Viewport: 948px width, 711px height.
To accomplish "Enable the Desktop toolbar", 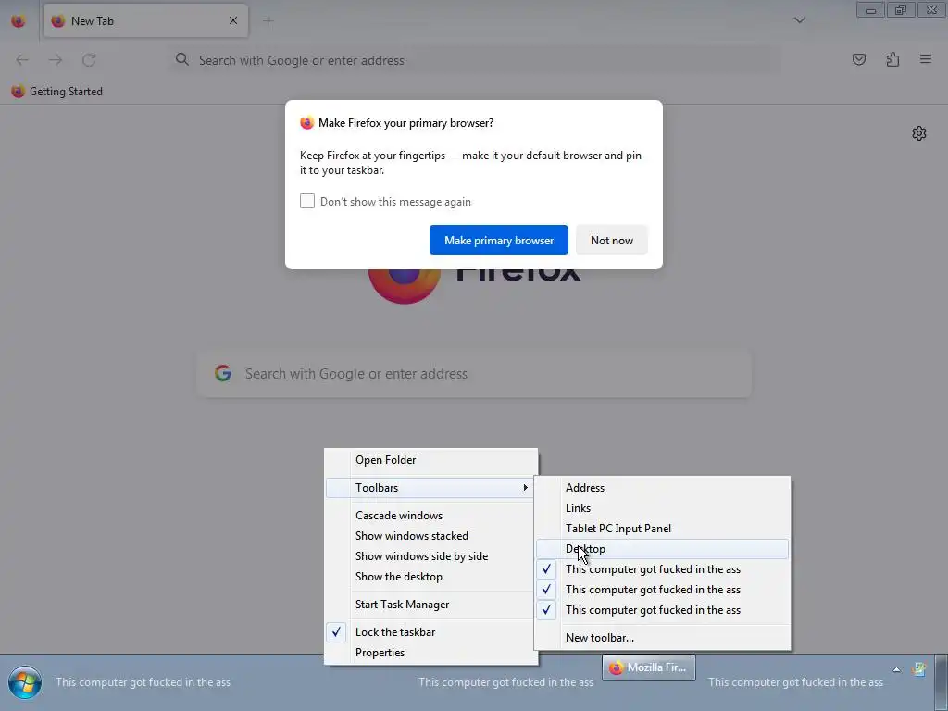I will point(663,549).
